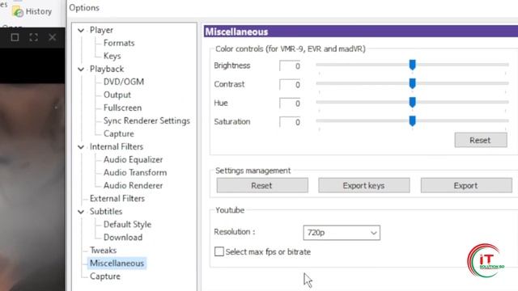Select Capture under Playback
This screenshot has height=291, width=518.
point(119,133)
